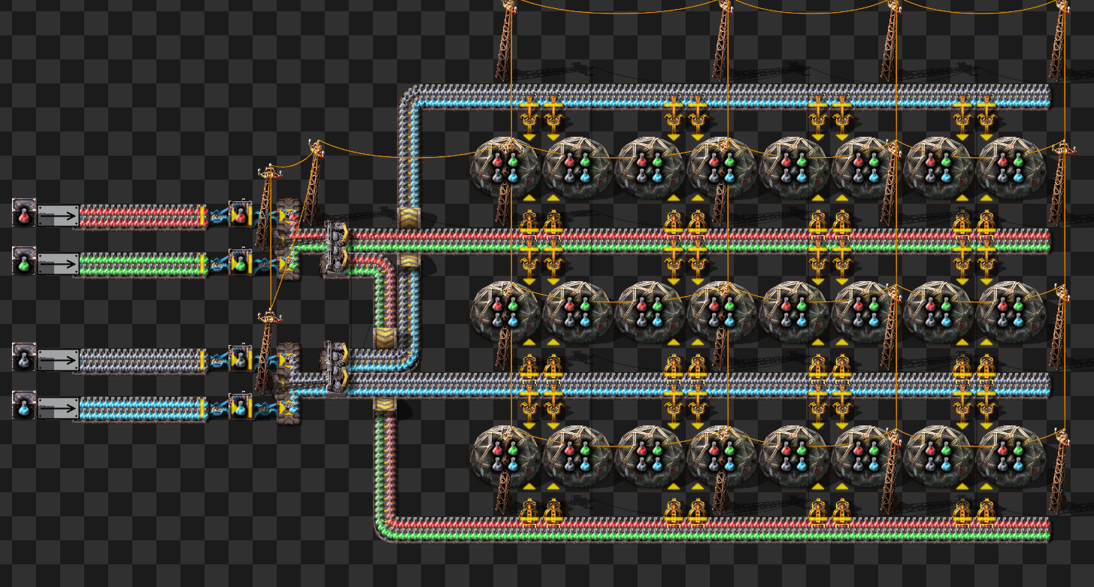
Task: Select the fast inserter feeding the red buffer chest
Action: [x=217, y=216]
